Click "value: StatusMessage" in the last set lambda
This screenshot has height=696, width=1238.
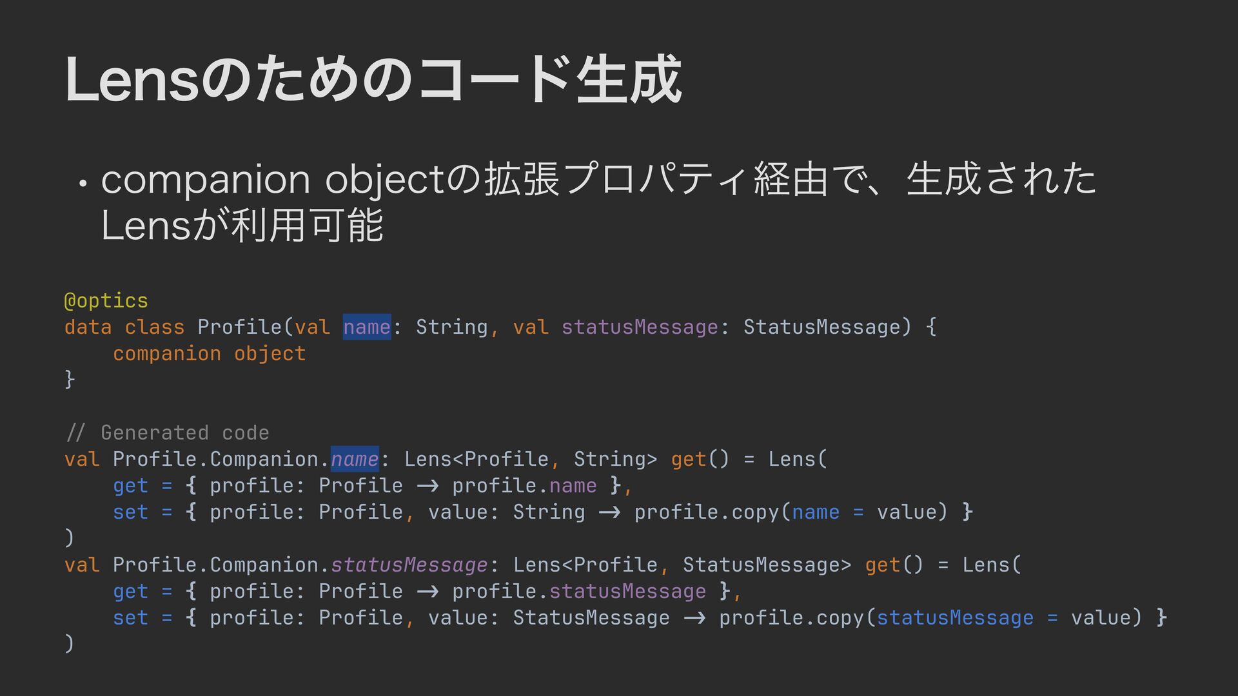tap(548, 617)
